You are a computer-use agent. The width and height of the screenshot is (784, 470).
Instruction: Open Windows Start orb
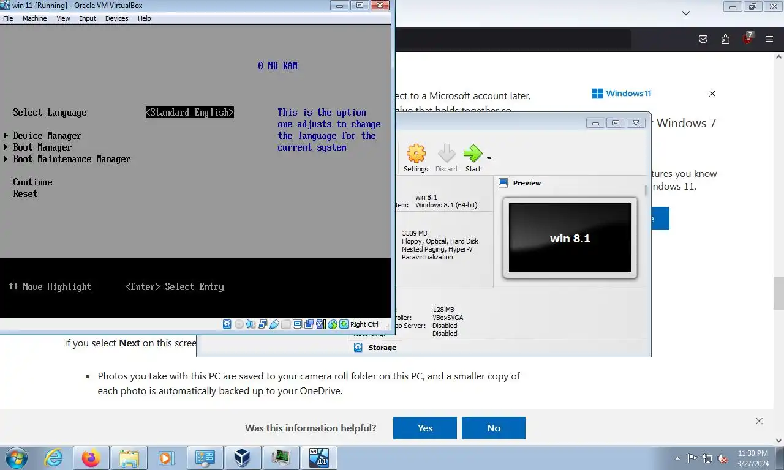[x=17, y=458]
